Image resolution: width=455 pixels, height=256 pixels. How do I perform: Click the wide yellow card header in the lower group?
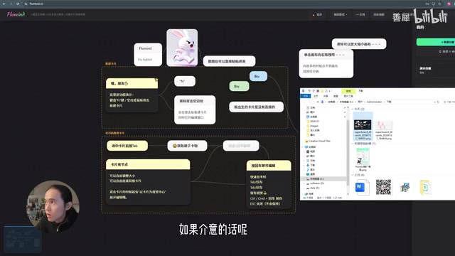[148, 164]
